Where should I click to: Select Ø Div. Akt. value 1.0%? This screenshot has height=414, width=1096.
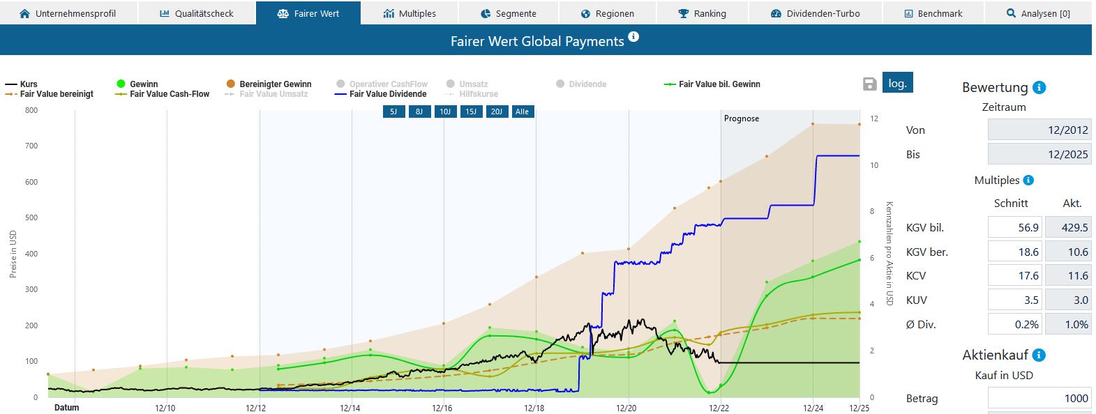[1068, 324]
